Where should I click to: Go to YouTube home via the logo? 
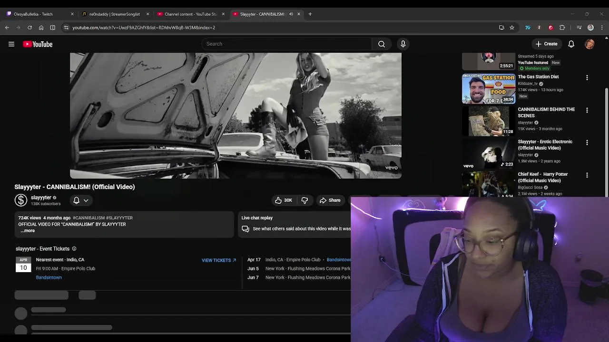coord(38,44)
